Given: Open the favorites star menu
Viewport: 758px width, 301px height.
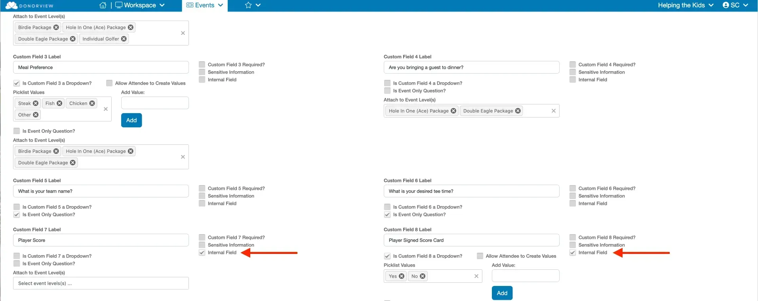Looking at the screenshot, I should (x=253, y=5).
